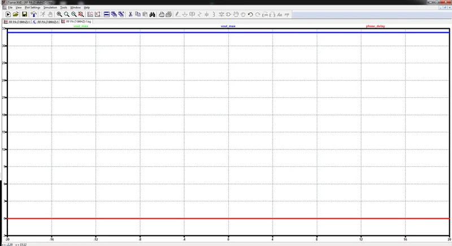
Task: Select the Draw Wire pencil tool
Action: point(178,14)
